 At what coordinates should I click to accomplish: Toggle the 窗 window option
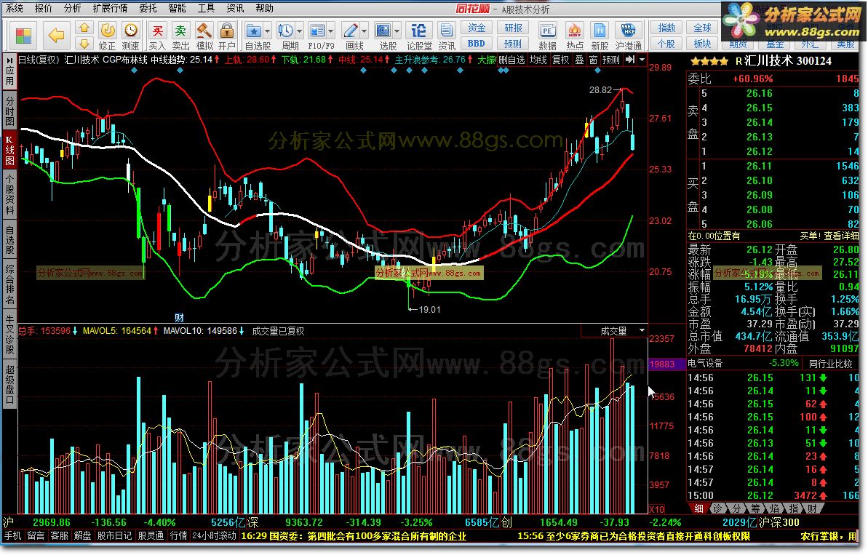pos(593,60)
